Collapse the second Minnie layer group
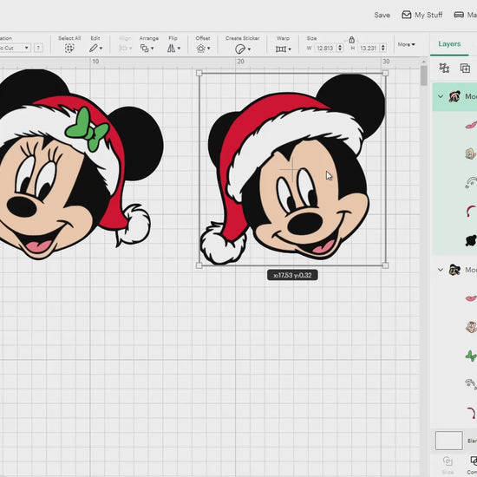This screenshot has width=477, height=477. point(441,270)
